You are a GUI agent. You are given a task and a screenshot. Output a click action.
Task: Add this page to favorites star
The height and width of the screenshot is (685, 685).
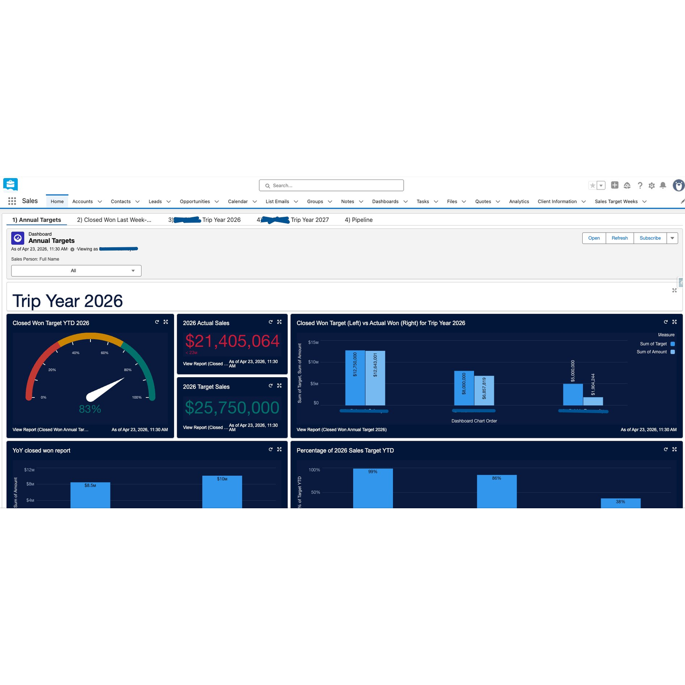tap(592, 185)
